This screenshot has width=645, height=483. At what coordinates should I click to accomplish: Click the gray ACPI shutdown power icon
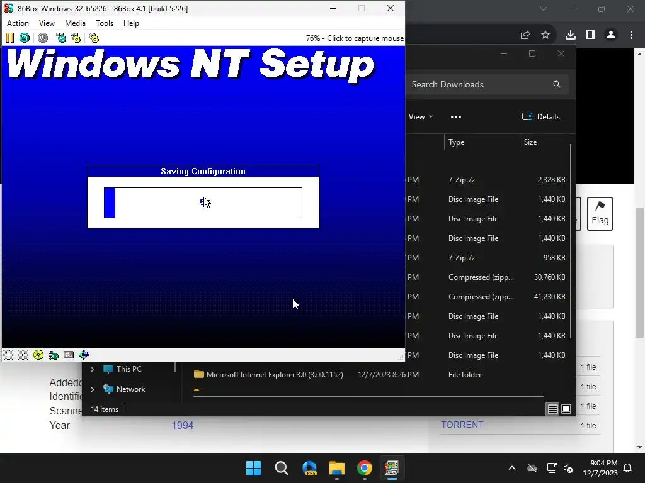point(43,38)
